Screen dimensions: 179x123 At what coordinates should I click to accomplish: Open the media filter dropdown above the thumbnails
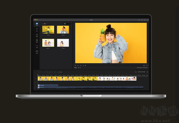[67, 24]
